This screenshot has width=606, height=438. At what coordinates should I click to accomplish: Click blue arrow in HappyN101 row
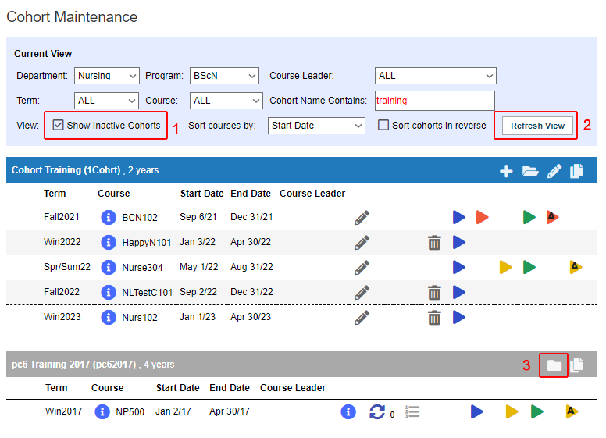click(x=458, y=242)
